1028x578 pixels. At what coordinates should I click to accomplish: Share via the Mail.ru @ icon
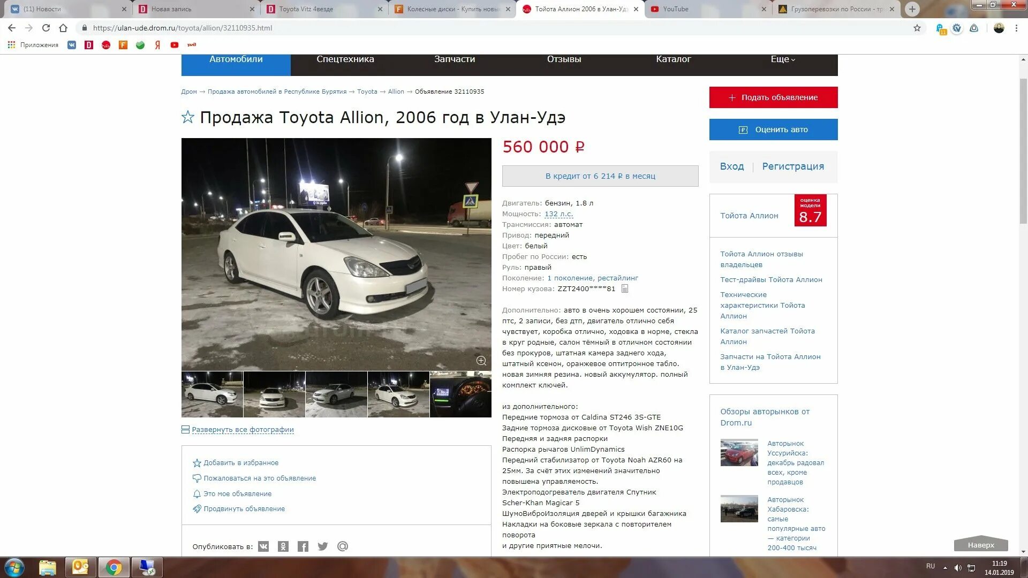pyautogui.click(x=343, y=546)
